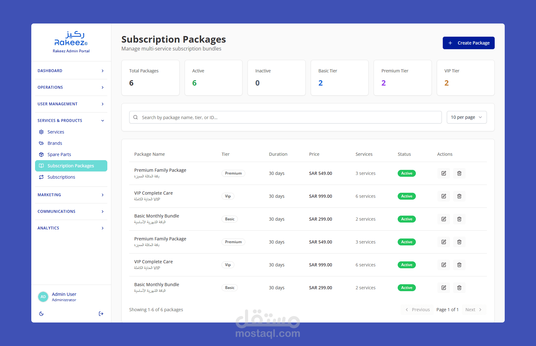Click the magnifier icon in the search bar

(x=135, y=117)
